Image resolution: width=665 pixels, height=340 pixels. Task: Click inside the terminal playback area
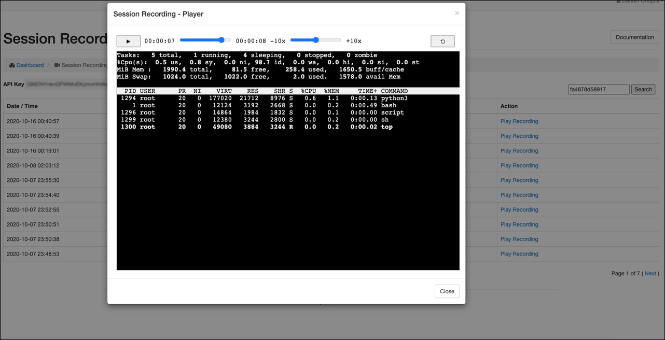(288, 161)
